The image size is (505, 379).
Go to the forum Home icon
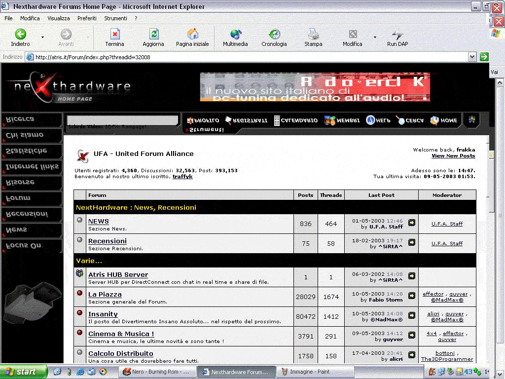444,120
